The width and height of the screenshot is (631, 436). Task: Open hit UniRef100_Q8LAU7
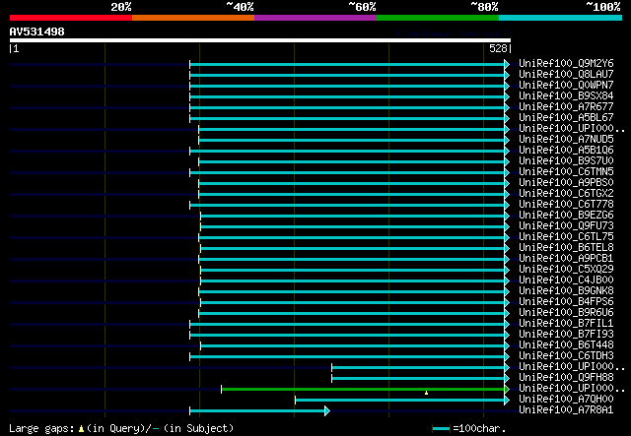pyautogui.click(x=566, y=75)
